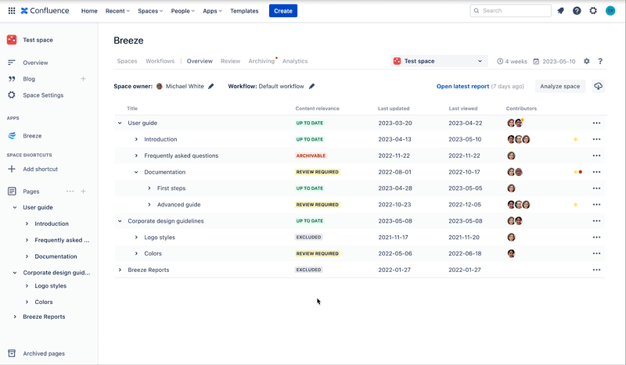Screen dimensions: 626x365
Task: Expand First steps row in table
Action: pyautogui.click(x=149, y=188)
